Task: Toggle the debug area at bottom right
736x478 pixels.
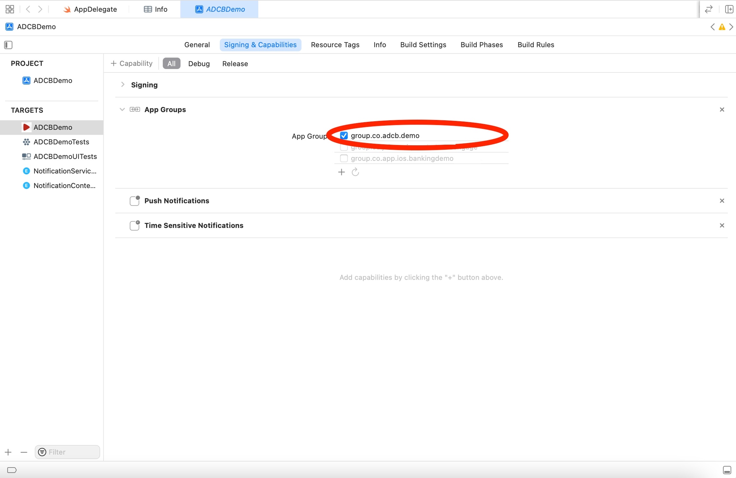Action: coord(727,470)
